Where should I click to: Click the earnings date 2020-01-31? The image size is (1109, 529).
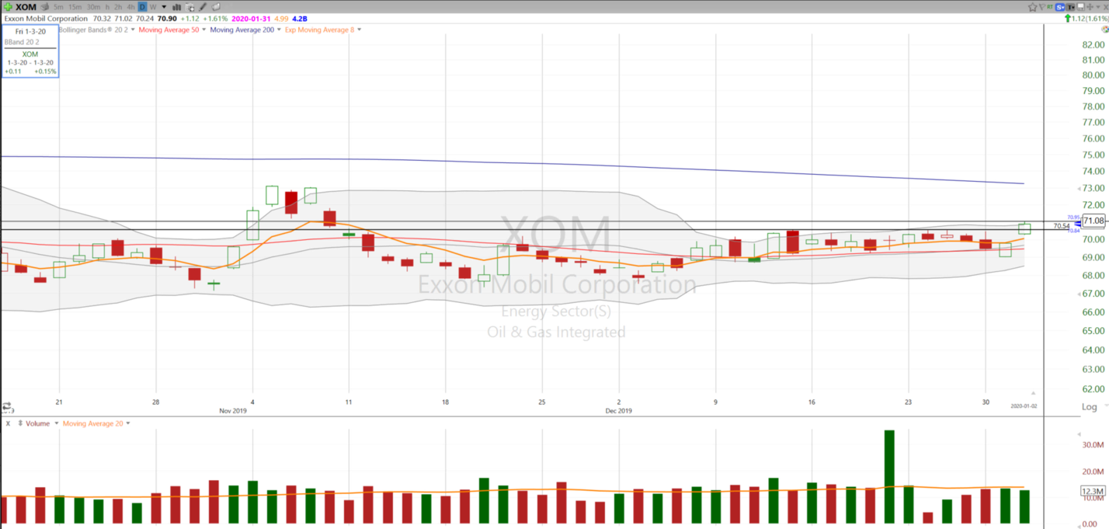pos(251,19)
